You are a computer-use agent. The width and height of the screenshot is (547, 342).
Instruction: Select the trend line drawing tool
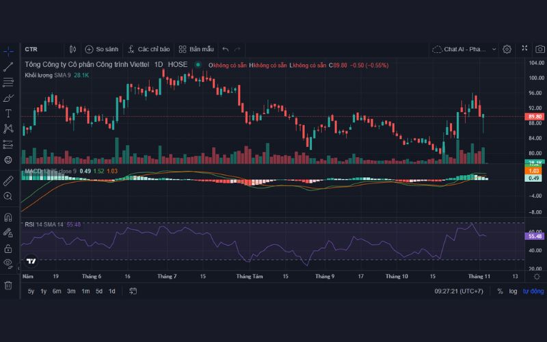8,67
